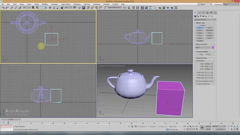Screen dimensions: 240x135
Task: Select the Shapes category icon
Action: tap(198, 16)
